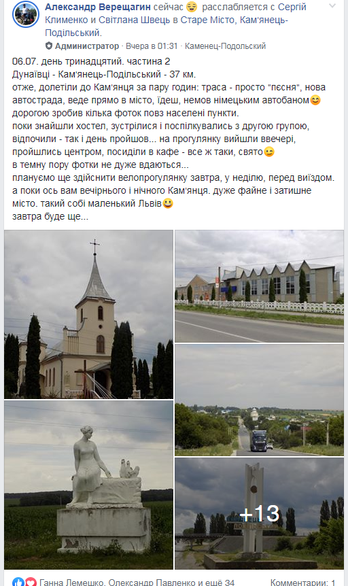The image size is (348, 586).
Task: Open the 'Комментарии: 1' comments count
Action: click(302, 582)
